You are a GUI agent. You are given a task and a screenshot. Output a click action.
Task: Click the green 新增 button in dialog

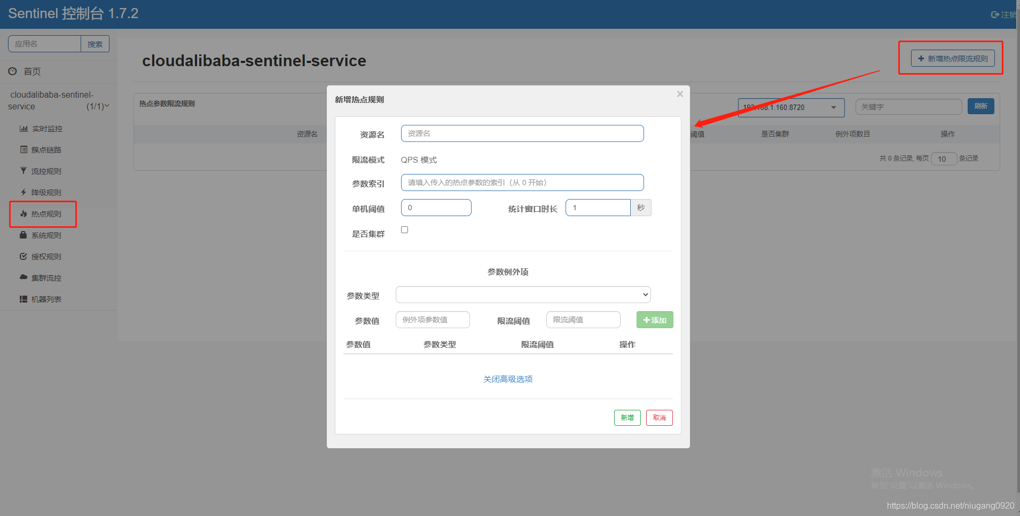click(x=627, y=418)
